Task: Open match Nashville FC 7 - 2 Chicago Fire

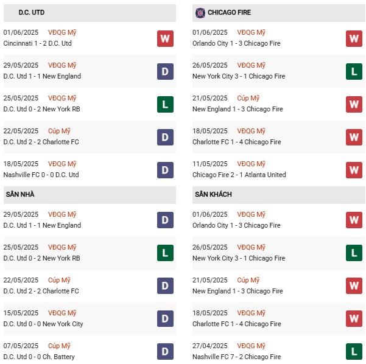Action: pos(236,357)
